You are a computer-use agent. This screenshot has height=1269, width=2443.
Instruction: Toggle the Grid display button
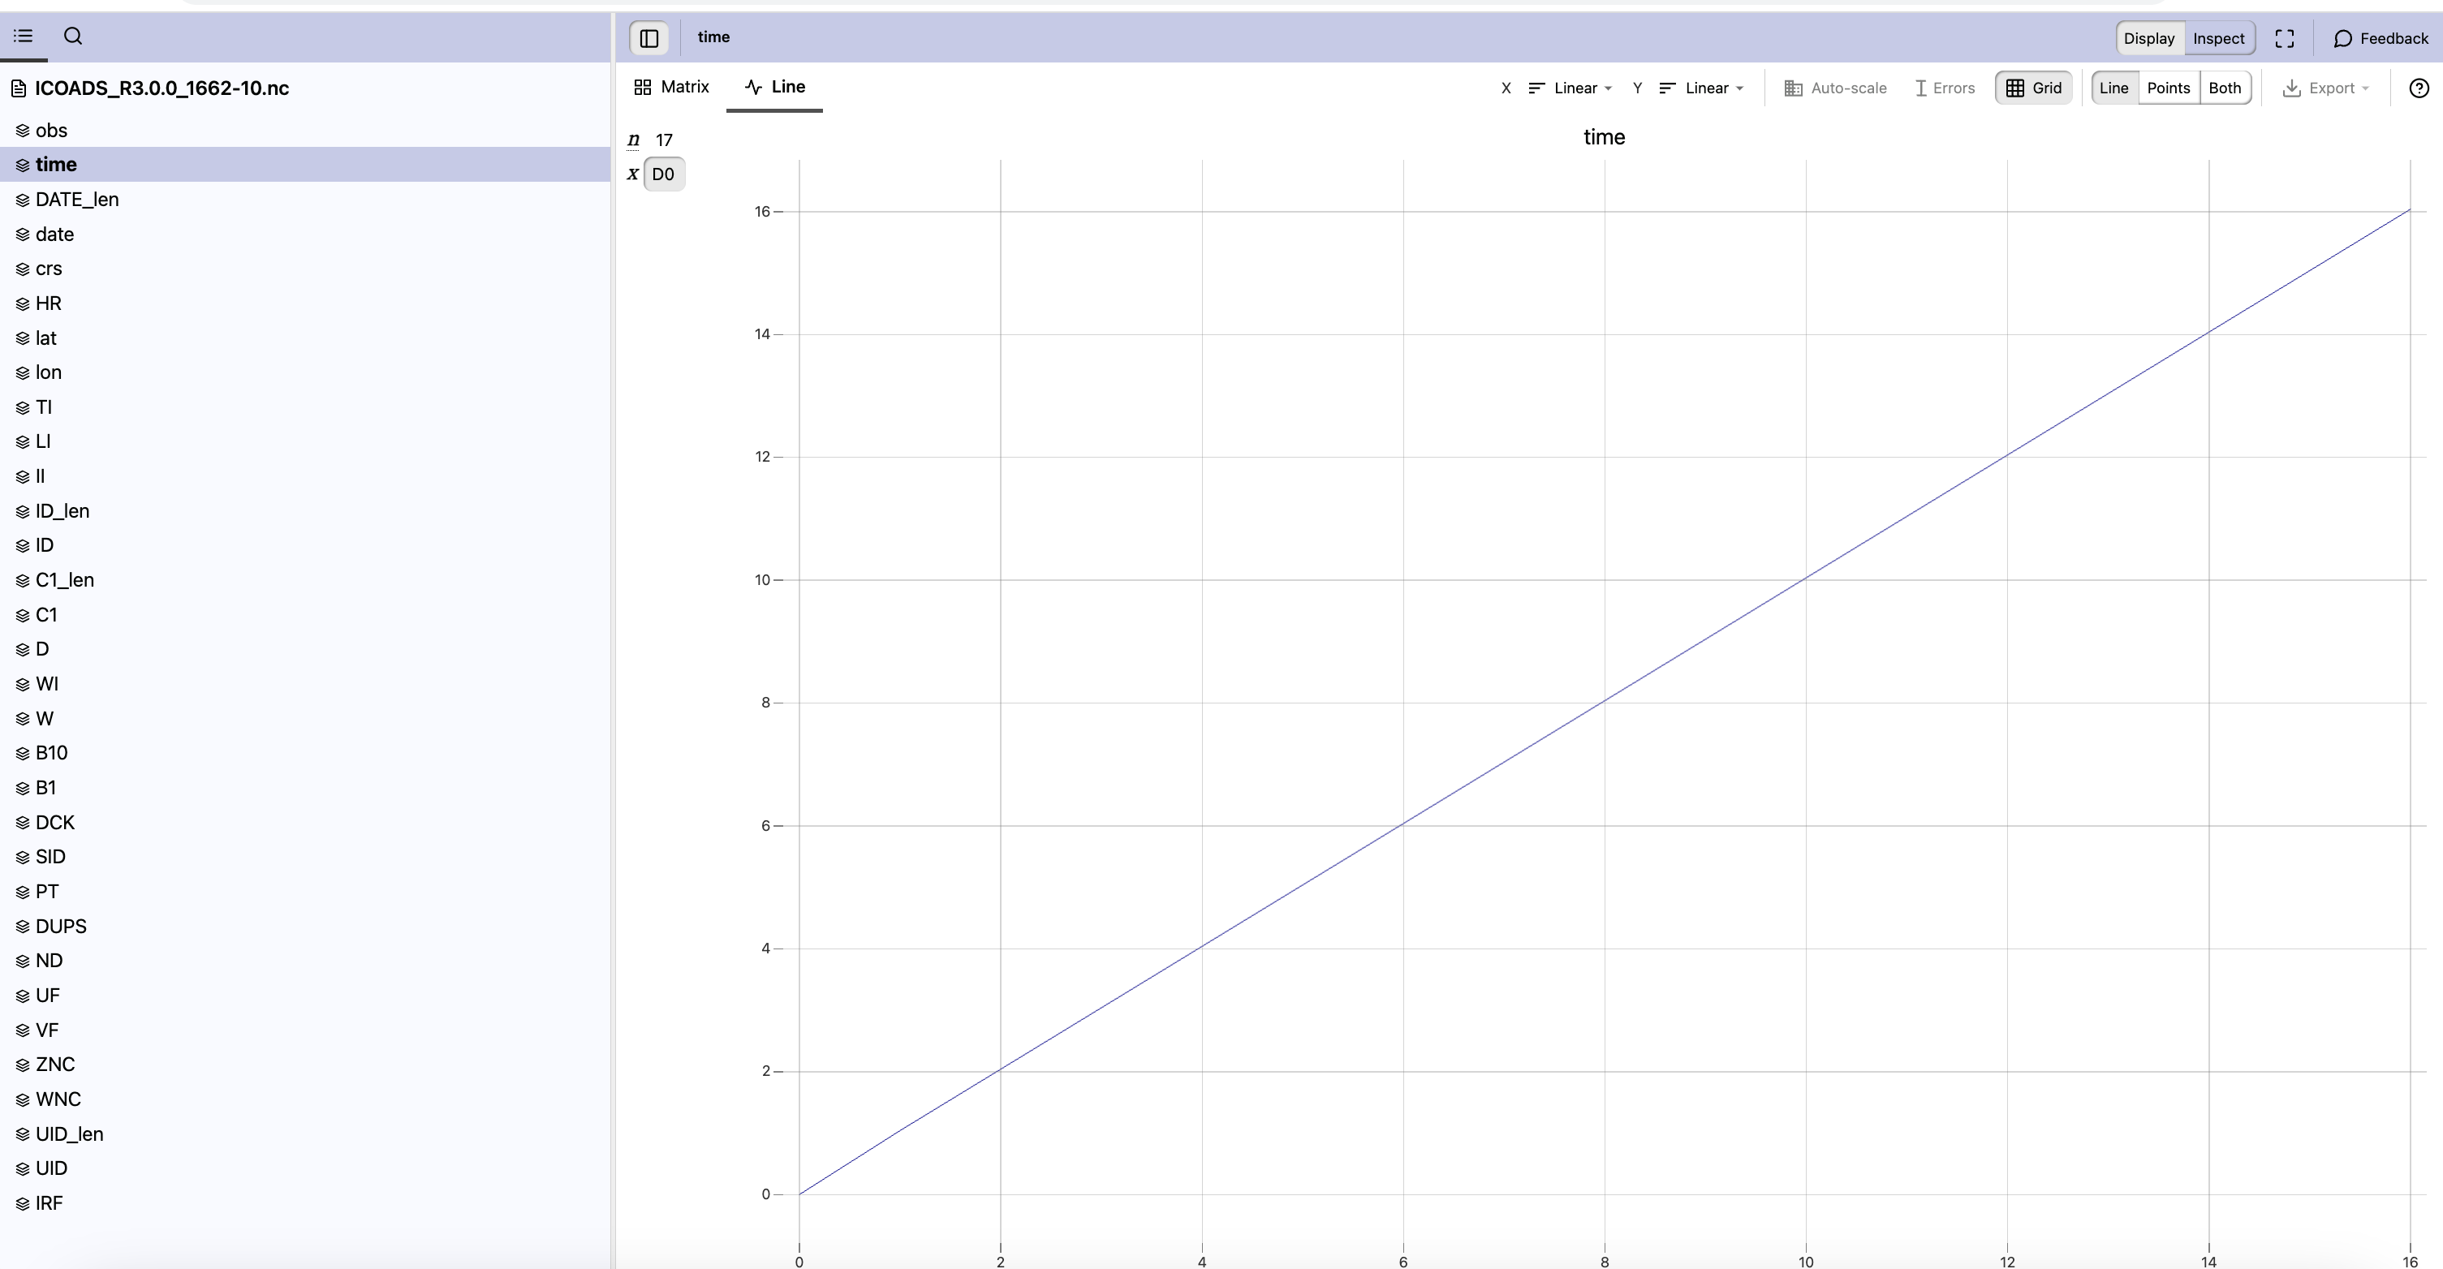click(2033, 88)
